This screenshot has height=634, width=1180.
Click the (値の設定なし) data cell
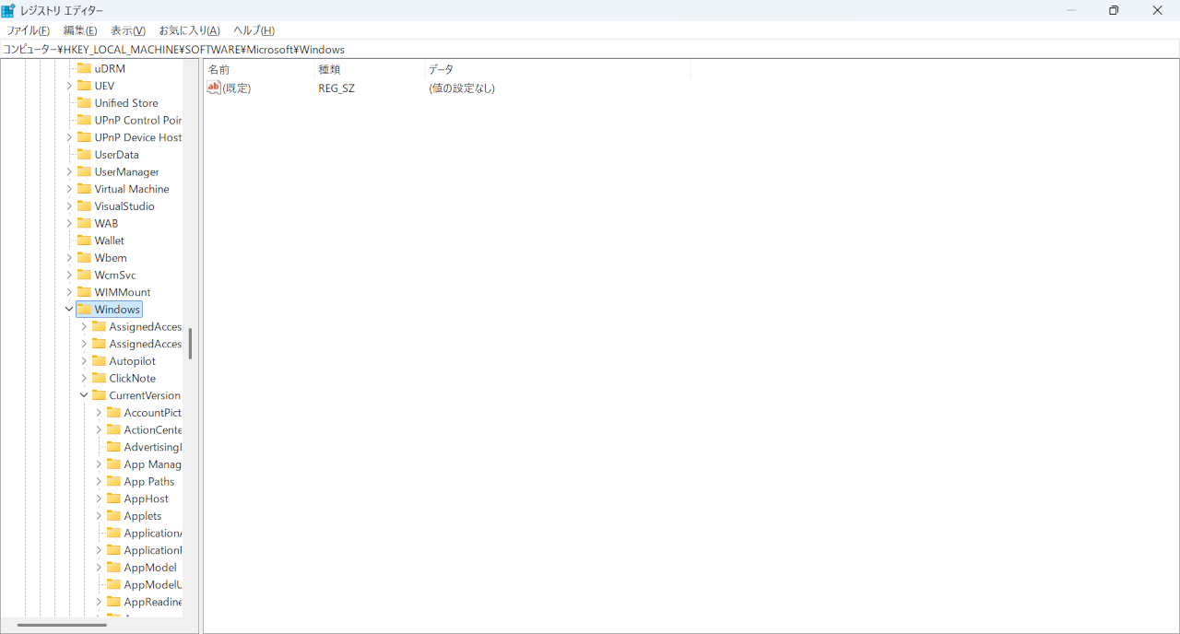pos(462,88)
